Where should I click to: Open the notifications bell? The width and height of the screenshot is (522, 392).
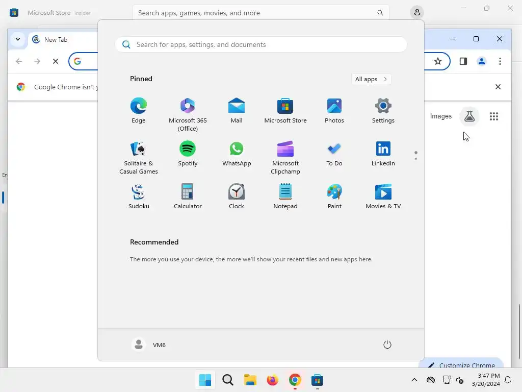point(508,380)
